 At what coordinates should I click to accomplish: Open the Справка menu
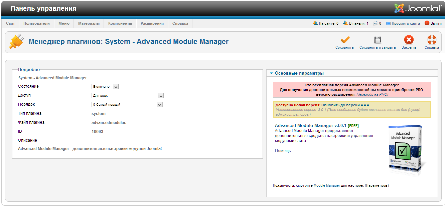point(180,23)
